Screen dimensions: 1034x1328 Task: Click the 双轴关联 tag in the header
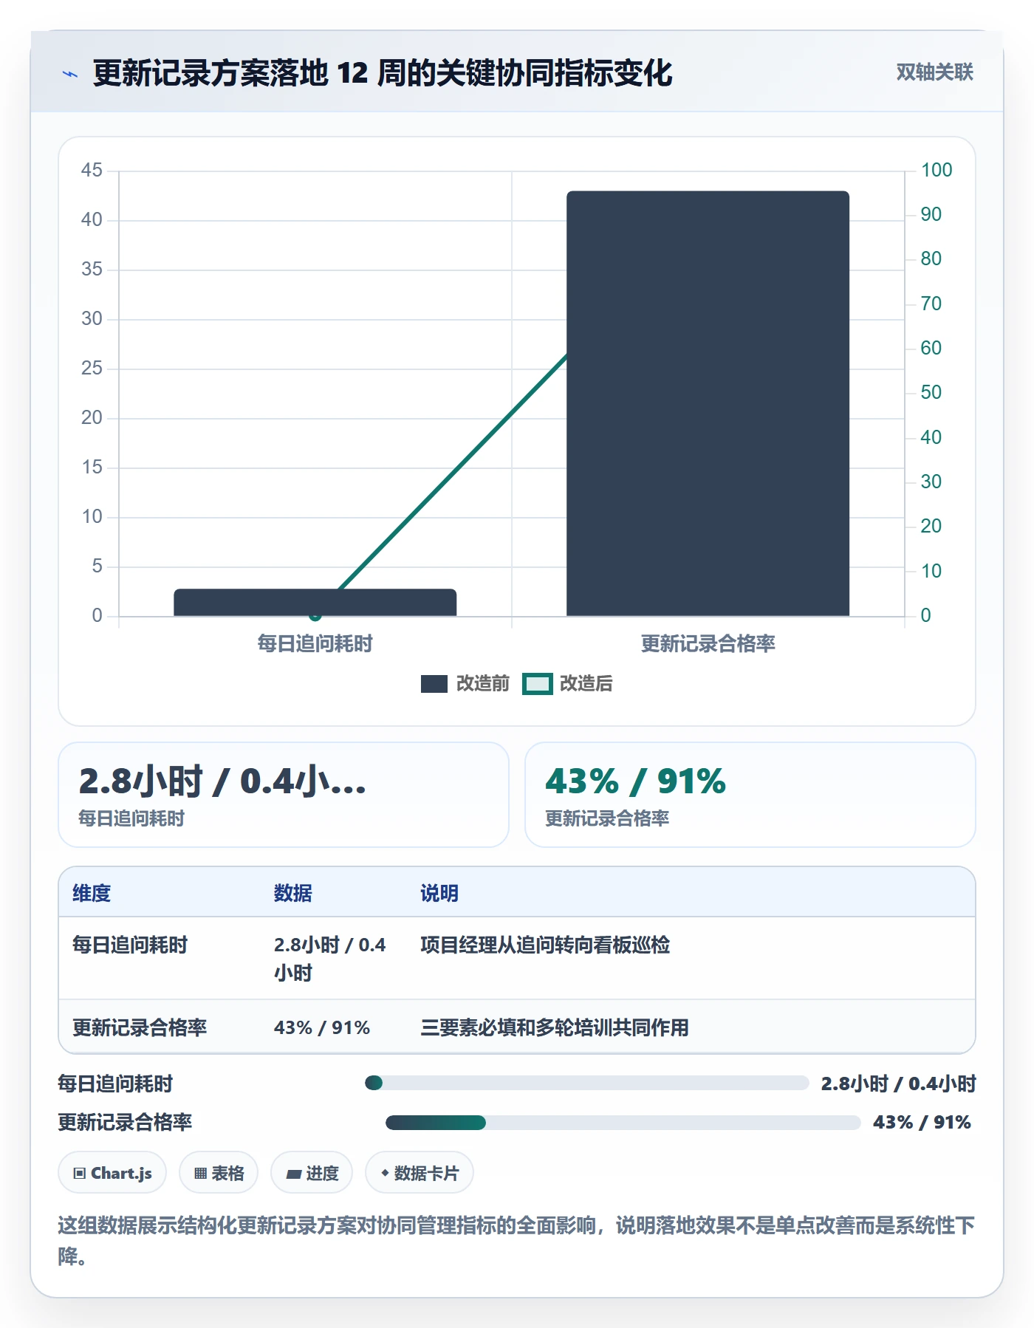click(934, 72)
